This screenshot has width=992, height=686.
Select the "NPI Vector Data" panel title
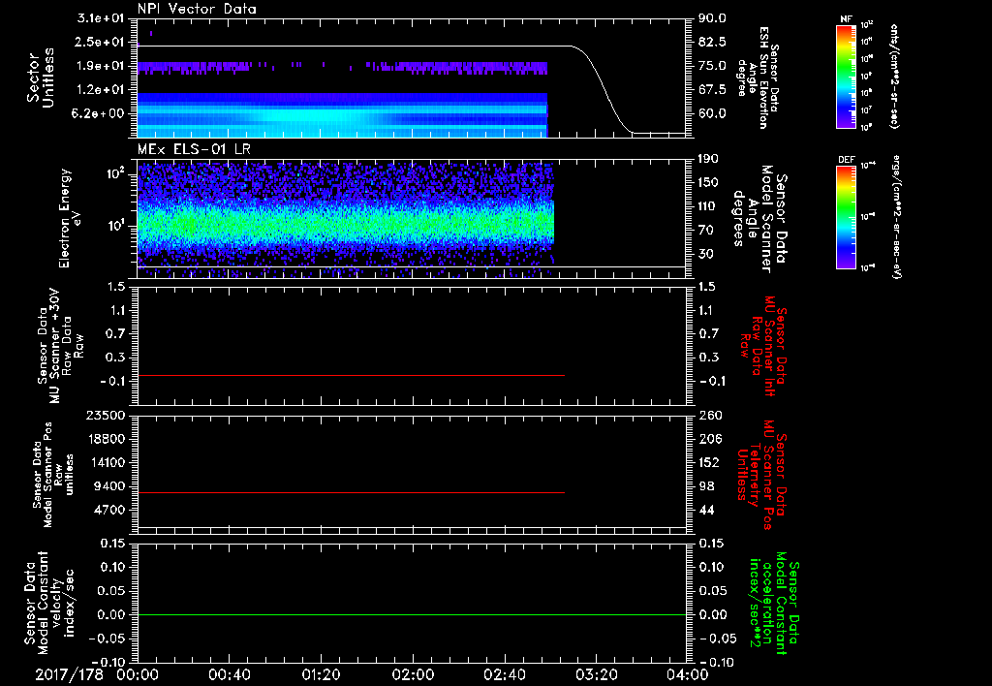point(197,9)
